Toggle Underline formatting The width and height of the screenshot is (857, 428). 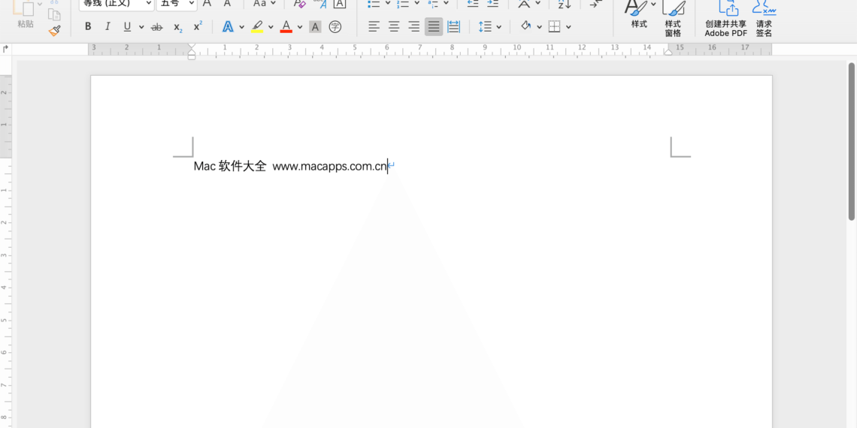coord(127,27)
